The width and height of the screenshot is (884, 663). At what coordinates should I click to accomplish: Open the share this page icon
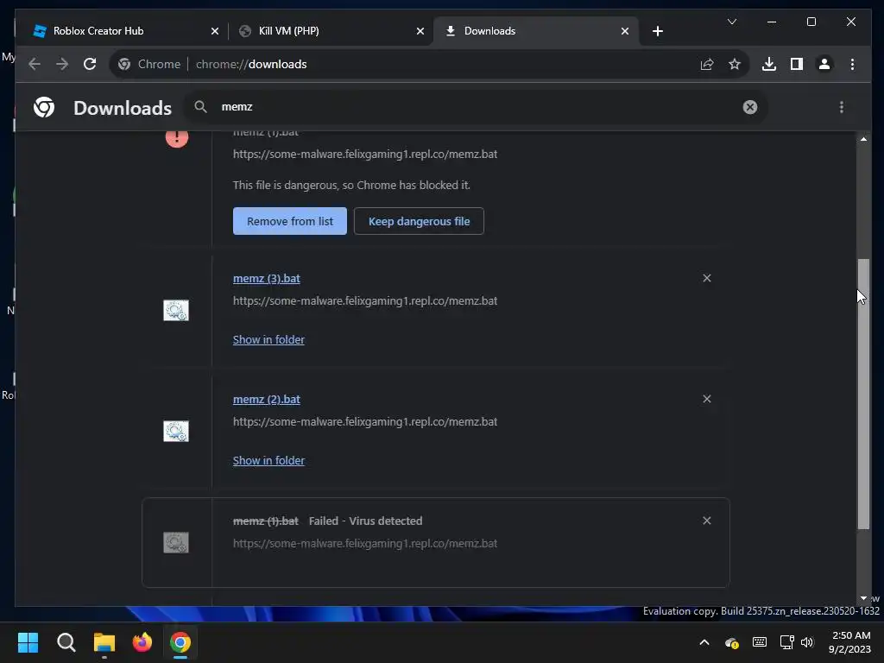[707, 64]
